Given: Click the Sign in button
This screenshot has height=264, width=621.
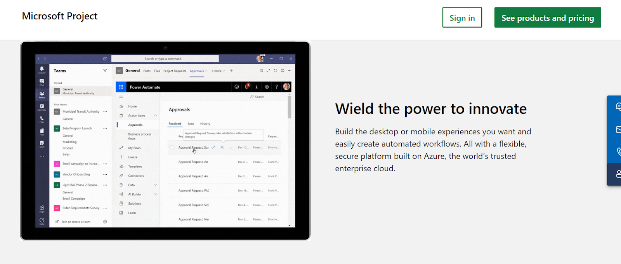Looking at the screenshot, I should tap(462, 17).
